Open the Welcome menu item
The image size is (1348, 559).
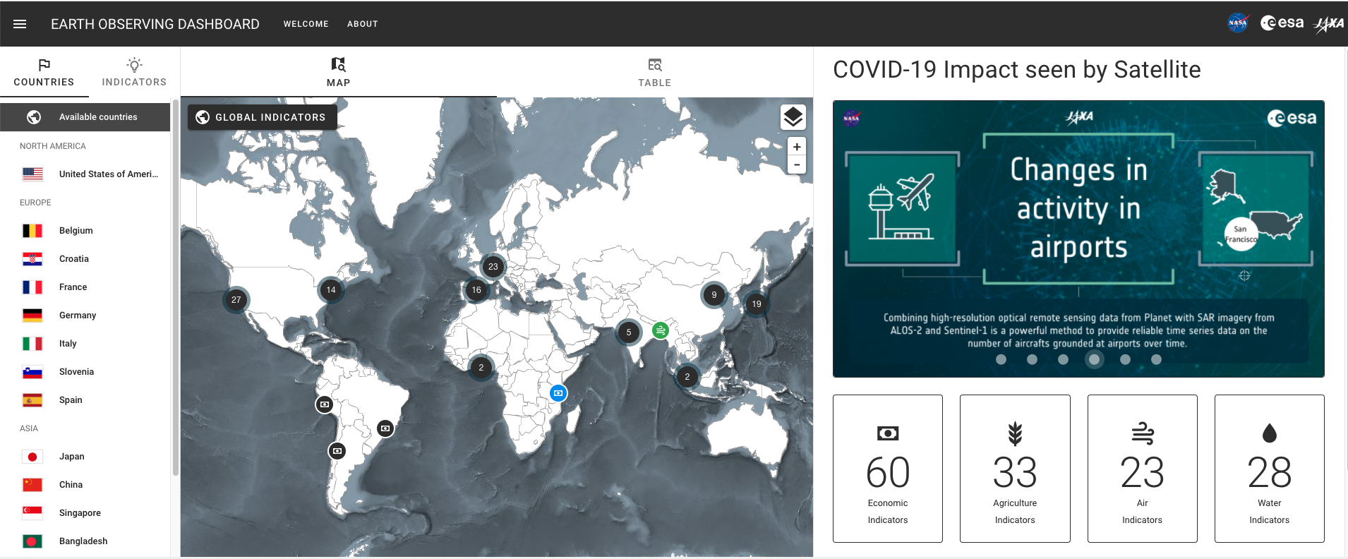tap(306, 24)
